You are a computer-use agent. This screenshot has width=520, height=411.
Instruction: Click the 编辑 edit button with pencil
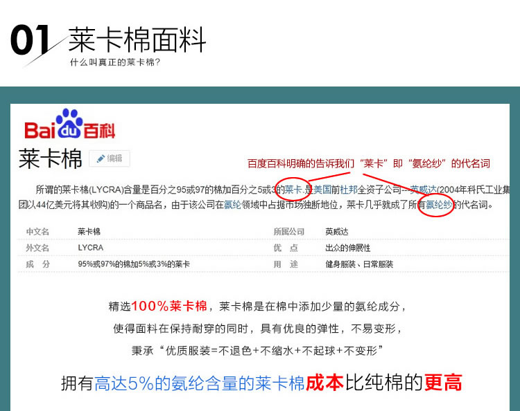(x=110, y=158)
